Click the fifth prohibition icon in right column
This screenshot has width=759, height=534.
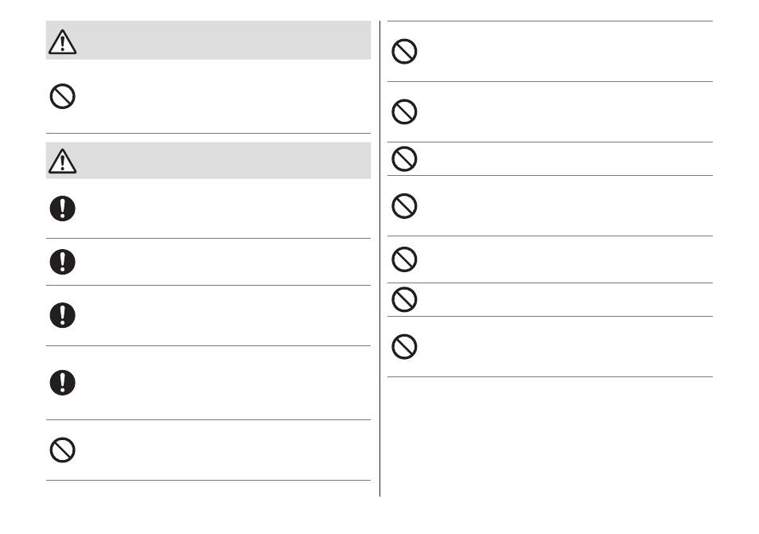pos(404,259)
